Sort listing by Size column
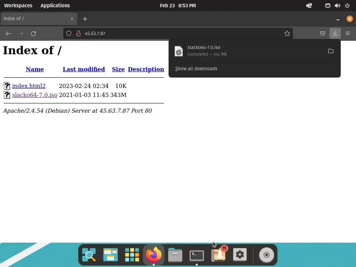 pyautogui.click(x=118, y=69)
